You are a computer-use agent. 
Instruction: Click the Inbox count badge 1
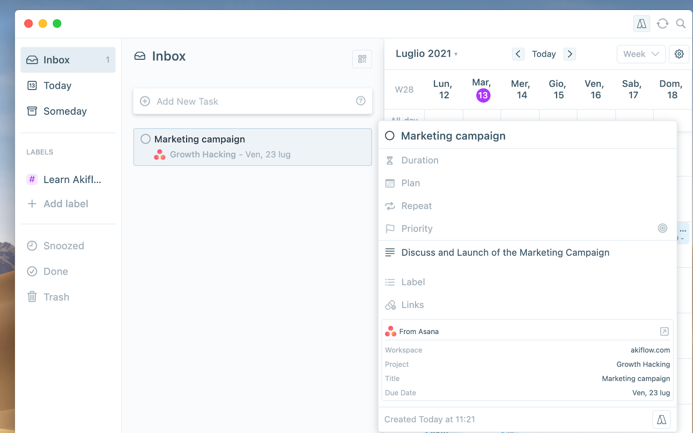click(107, 60)
